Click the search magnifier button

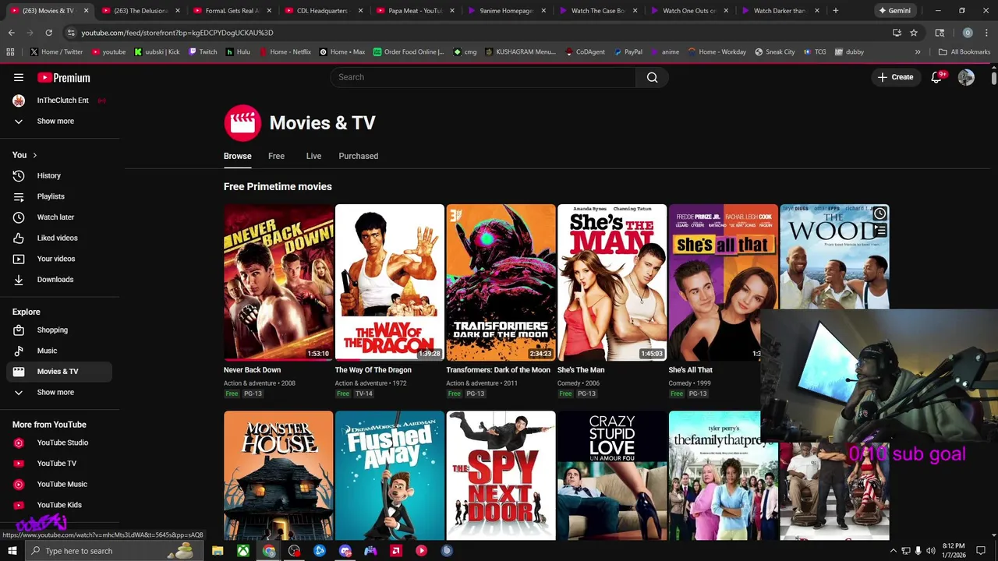pos(652,77)
